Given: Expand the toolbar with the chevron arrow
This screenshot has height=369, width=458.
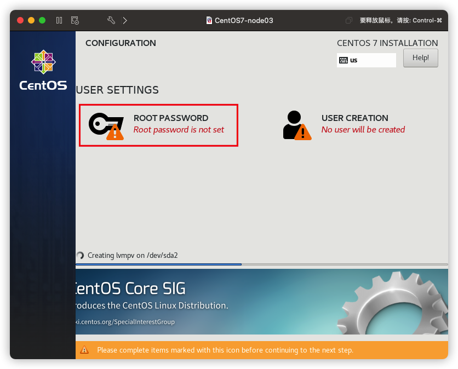Looking at the screenshot, I should tap(125, 20).
